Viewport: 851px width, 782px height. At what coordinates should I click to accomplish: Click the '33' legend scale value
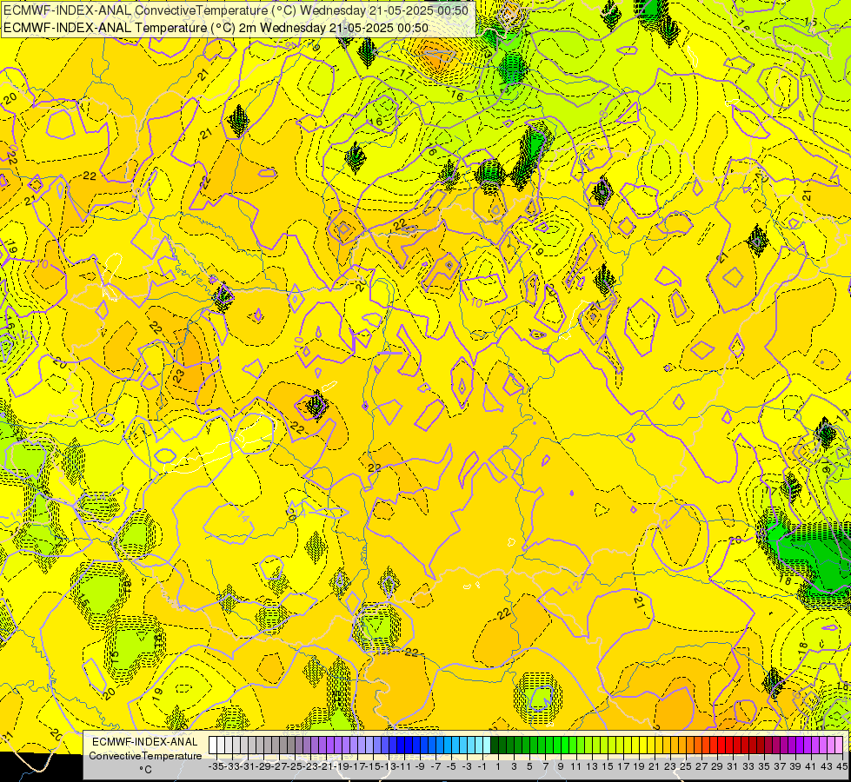coord(748,767)
